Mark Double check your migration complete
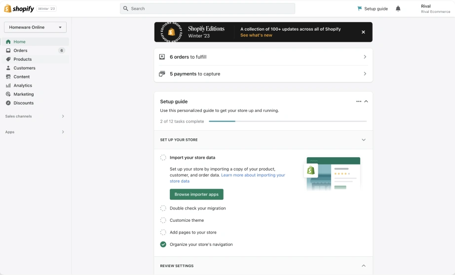The height and width of the screenshot is (275, 455). (163, 208)
